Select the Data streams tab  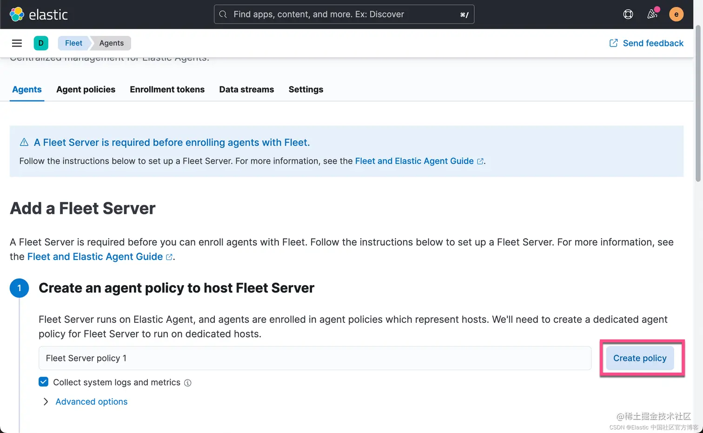click(x=246, y=89)
